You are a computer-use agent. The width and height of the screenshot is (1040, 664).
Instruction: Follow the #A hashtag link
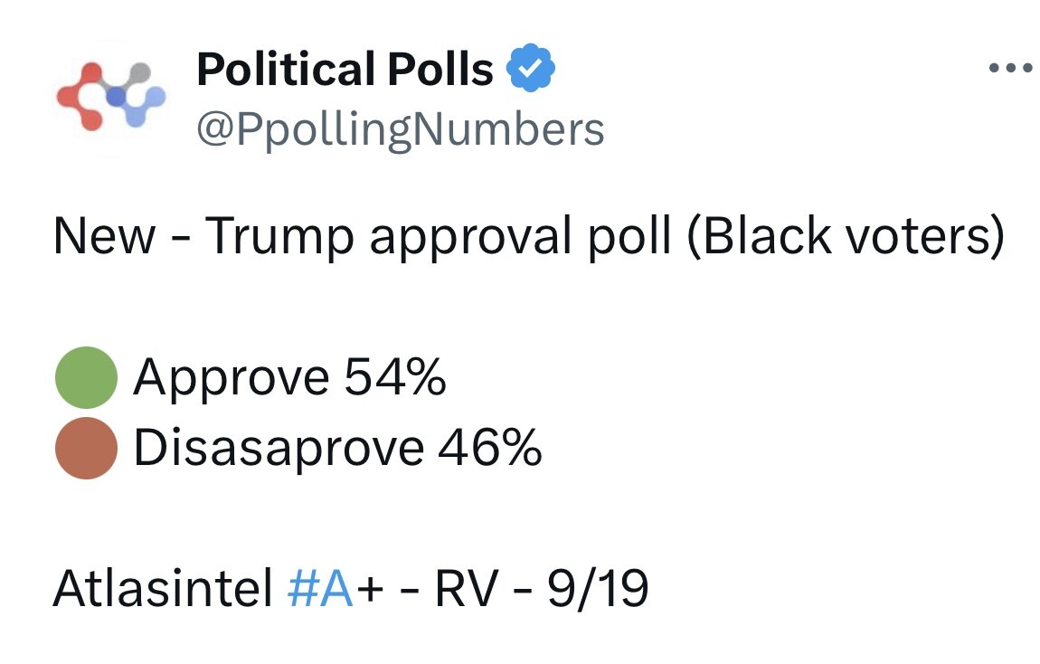pos(318,590)
